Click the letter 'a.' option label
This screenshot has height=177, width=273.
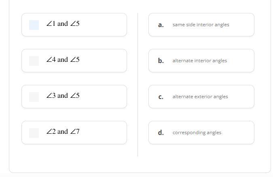point(161,25)
